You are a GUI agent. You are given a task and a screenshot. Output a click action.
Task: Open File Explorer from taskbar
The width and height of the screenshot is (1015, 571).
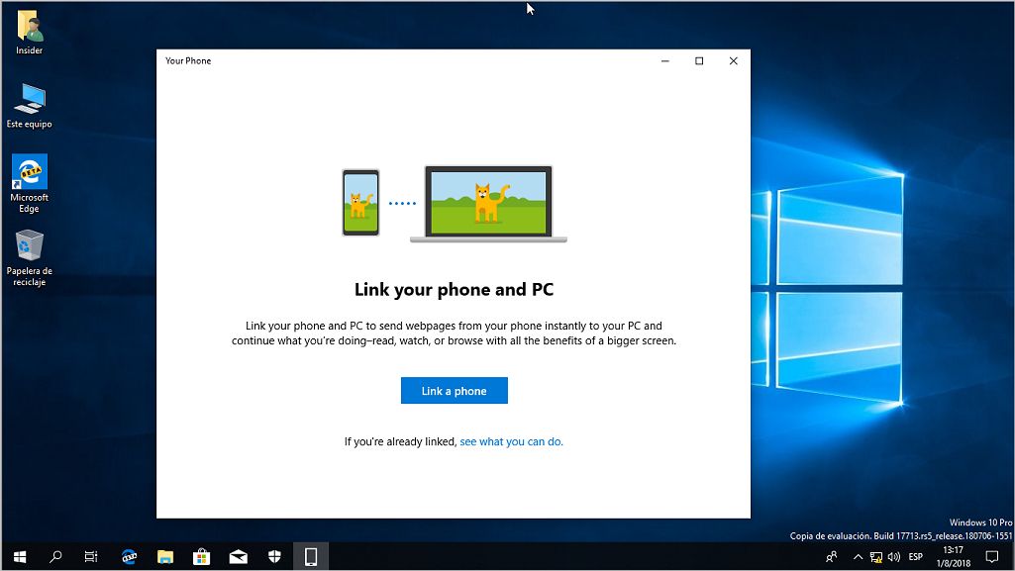[165, 556]
